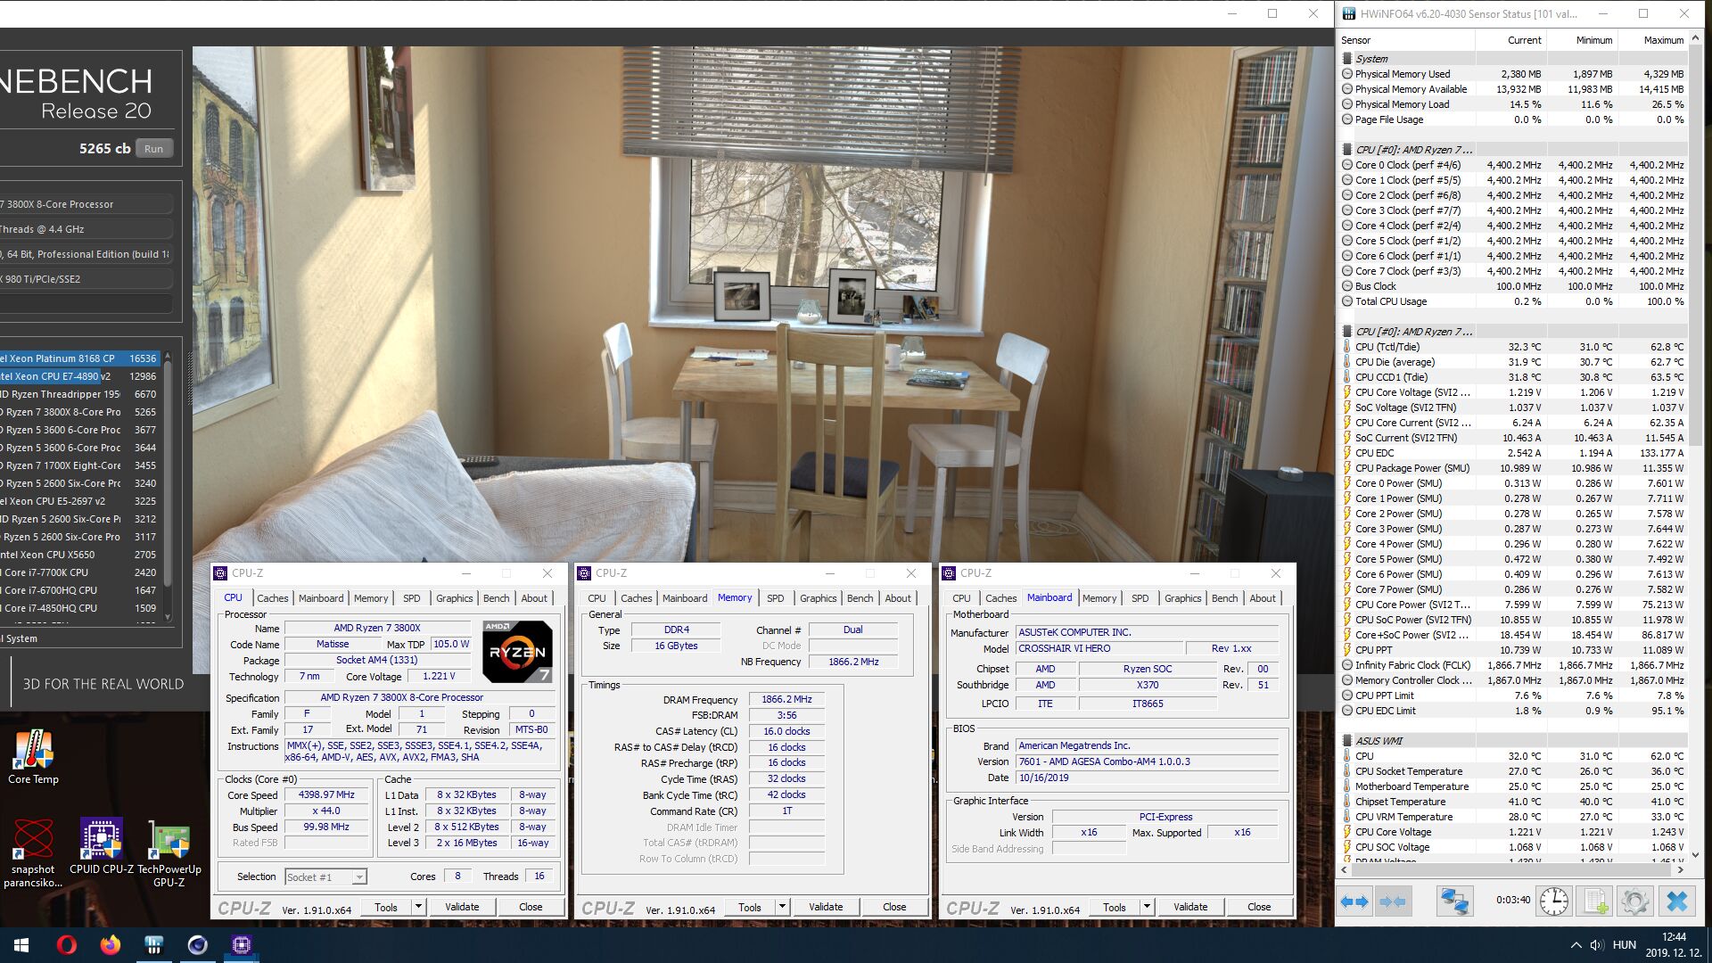
Task: Open Graphics tab in Memory CPU-Z window
Action: pos(818,598)
